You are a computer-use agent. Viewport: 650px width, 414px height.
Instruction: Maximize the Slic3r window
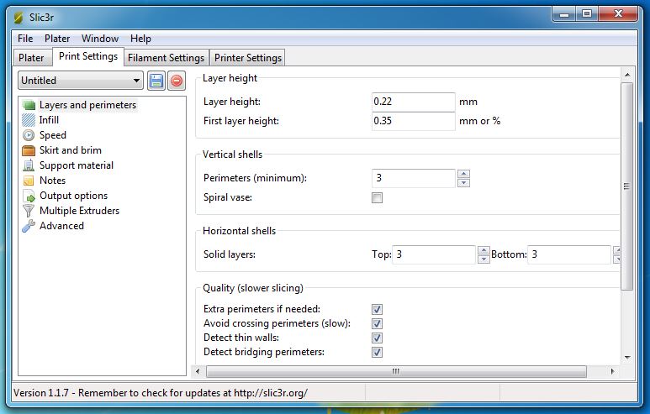[587, 14]
